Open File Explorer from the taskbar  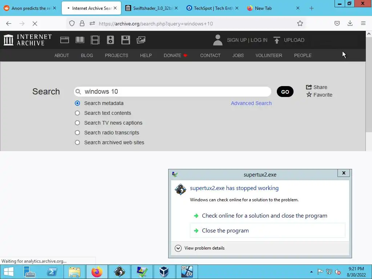[74, 272]
